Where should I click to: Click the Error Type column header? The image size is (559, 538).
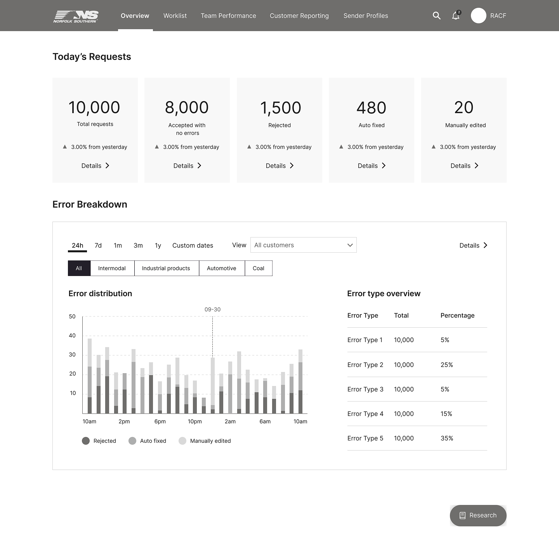point(363,315)
